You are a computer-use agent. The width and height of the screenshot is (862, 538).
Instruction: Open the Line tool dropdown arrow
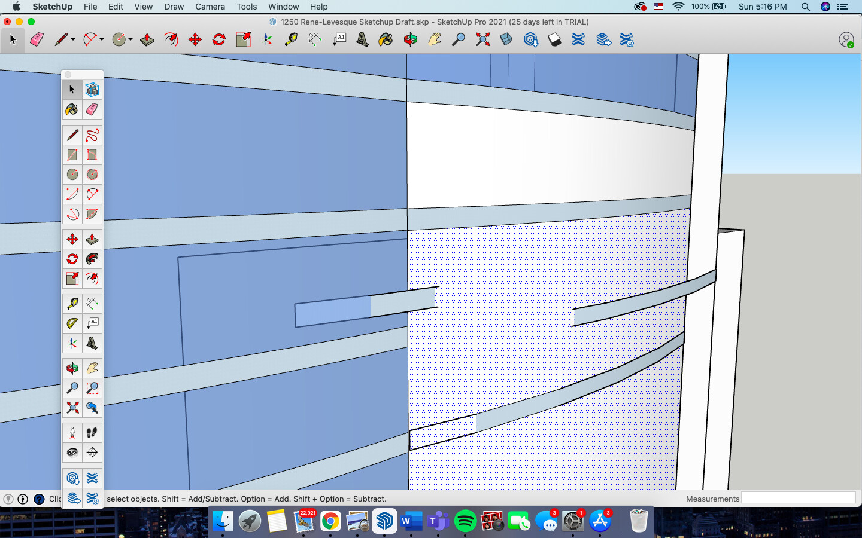click(72, 41)
